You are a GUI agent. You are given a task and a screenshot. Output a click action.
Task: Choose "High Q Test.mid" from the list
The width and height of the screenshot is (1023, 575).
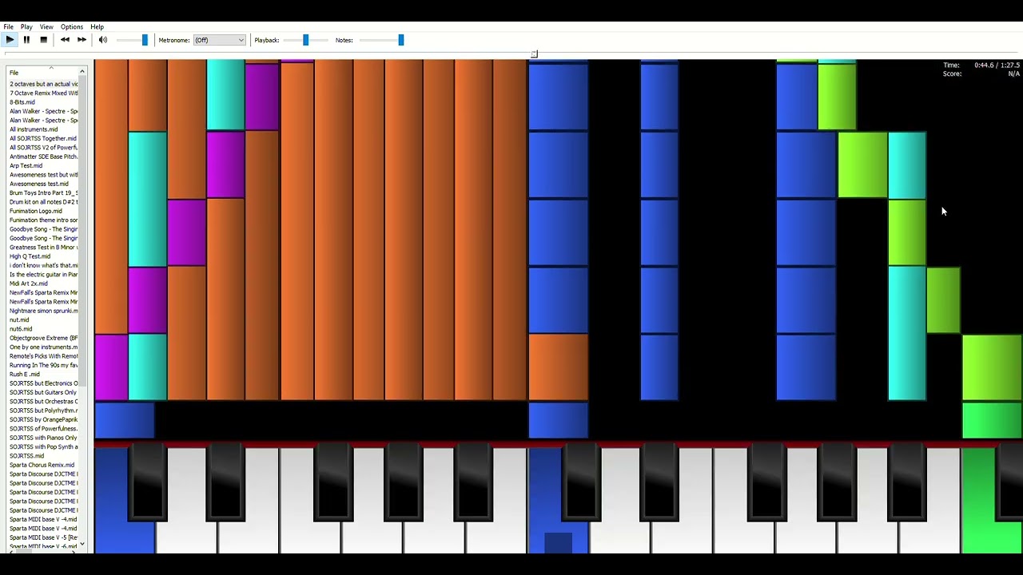tap(30, 256)
